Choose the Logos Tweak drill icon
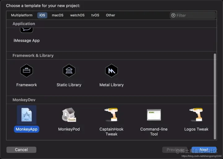The height and width of the screenshot is (159, 223). click(196, 114)
